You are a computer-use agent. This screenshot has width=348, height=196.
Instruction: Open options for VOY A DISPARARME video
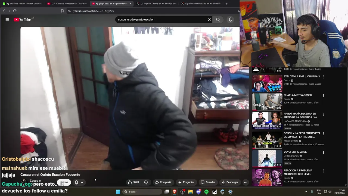pyautogui.click(x=323, y=152)
